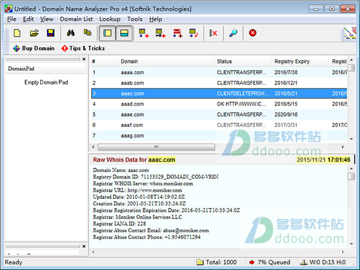Select the aaaa.com row

[x=219, y=72]
